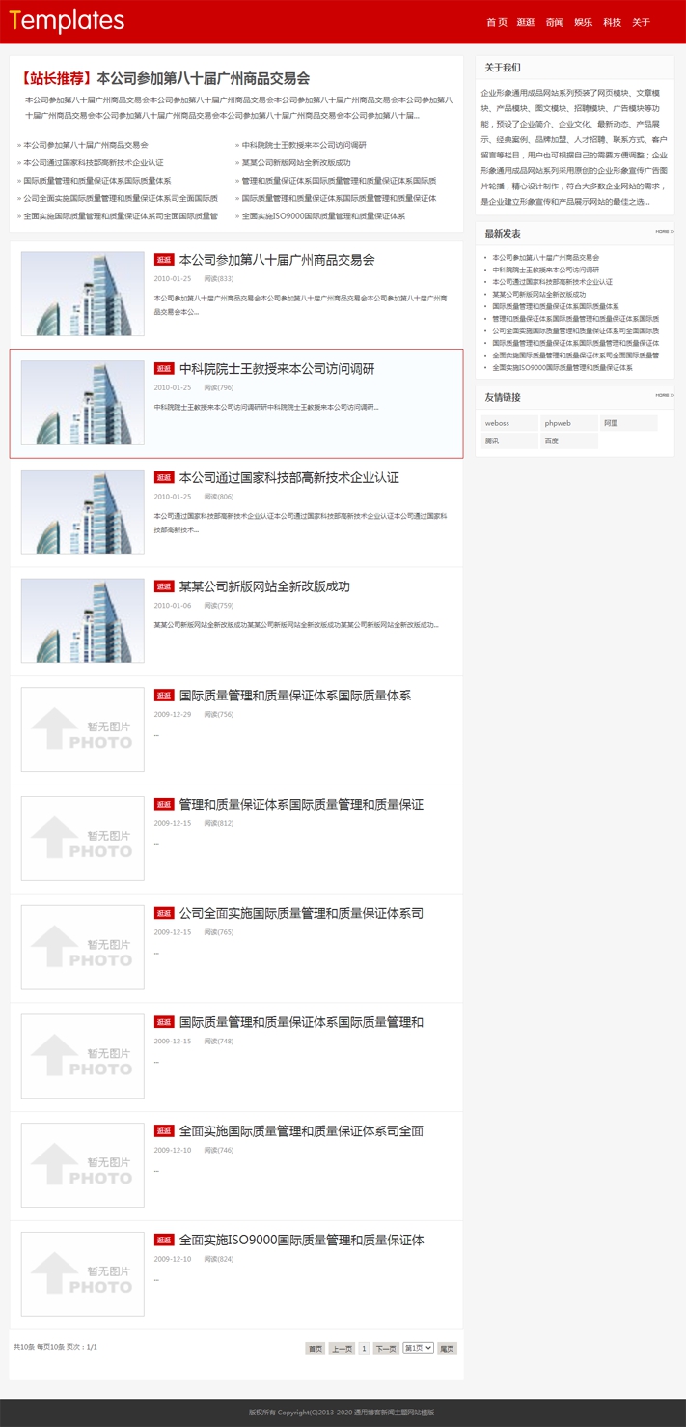Click the MORE link beside 最新发表
Viewport: 686px width, 1427px height.
coord(665,232)
